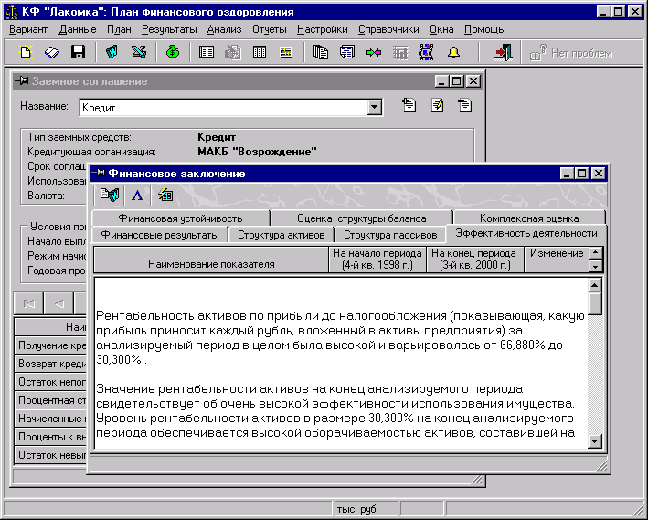Click the conclusion text scrollbar thumb
Image resolution: width=648 pixels, height=520 pixels.
595,303
